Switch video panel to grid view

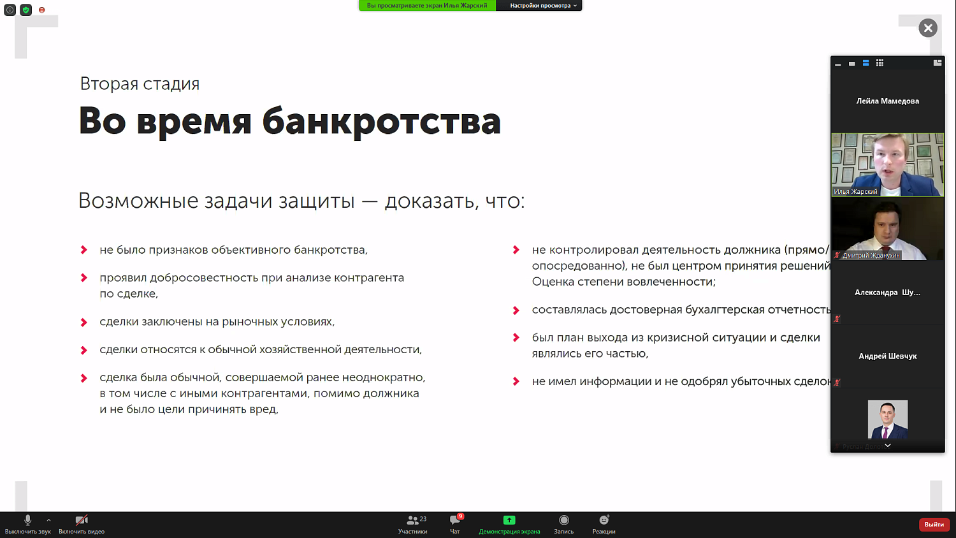(880, 63)
